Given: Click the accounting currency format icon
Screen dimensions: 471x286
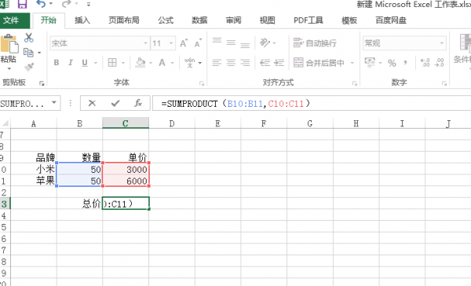Looking at the screenshot, I should 370,63.
